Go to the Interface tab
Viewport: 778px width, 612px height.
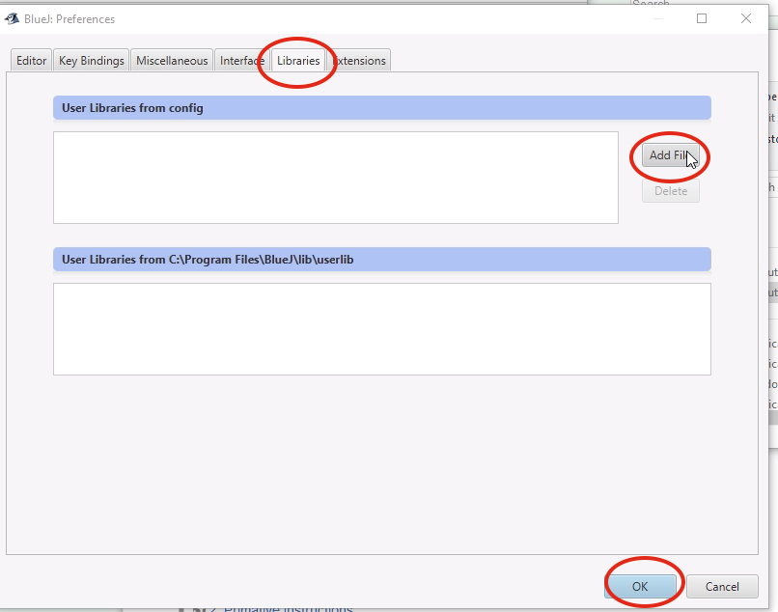(x=241, y=61)
